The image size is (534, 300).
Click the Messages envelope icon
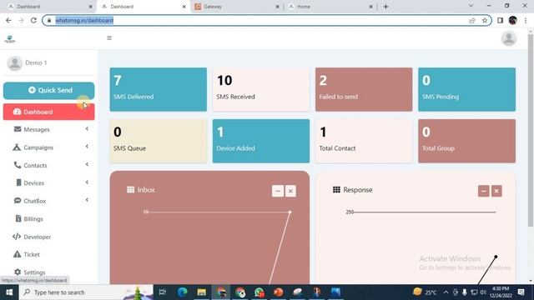pyautogui.click(x=18, y=129)
